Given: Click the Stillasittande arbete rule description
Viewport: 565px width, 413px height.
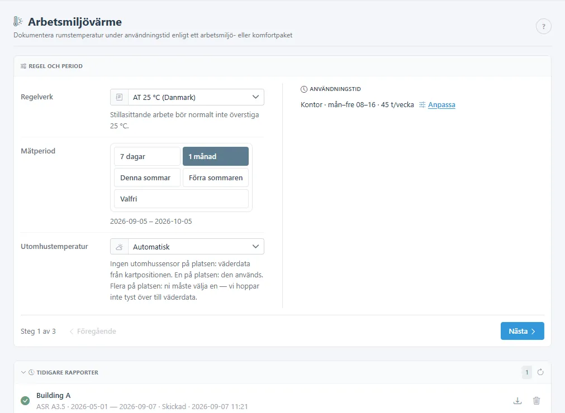Looking at the screenshot, I should click(184, 120).
